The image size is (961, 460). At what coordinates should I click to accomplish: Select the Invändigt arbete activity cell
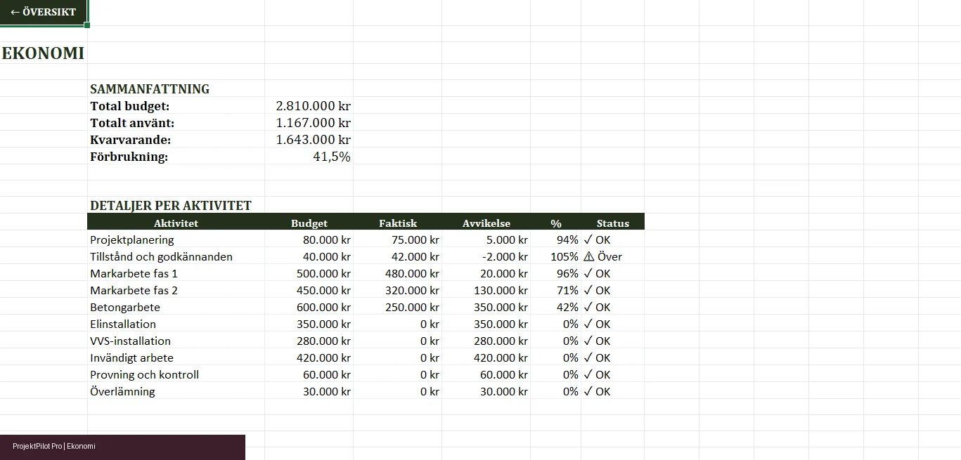click(x=131, y=357)
